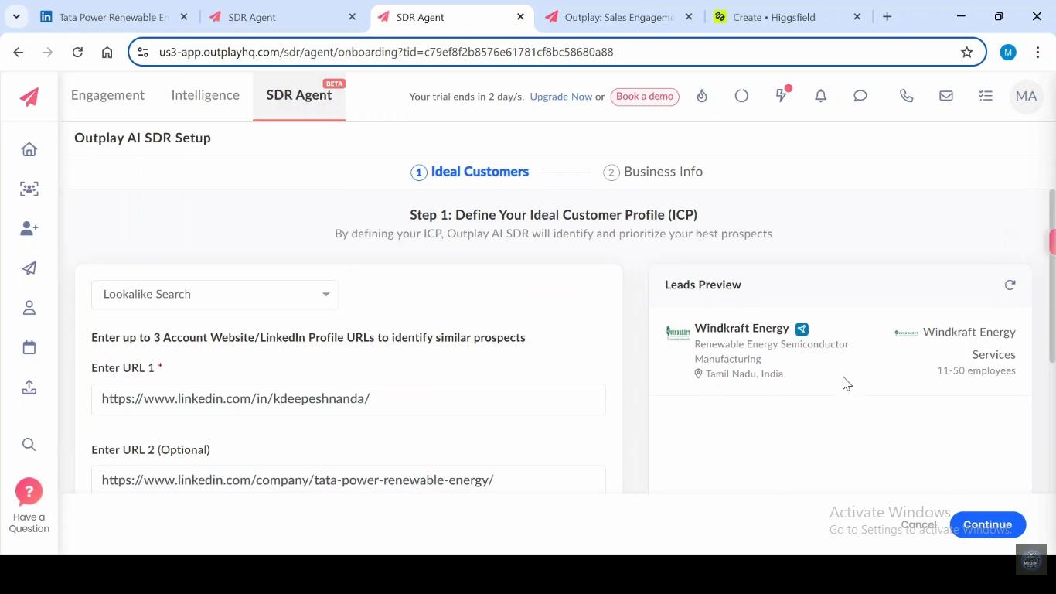Screen dimensions: 1056x594
Task: Open the notifications bell icon
Action: click(821, 96)
